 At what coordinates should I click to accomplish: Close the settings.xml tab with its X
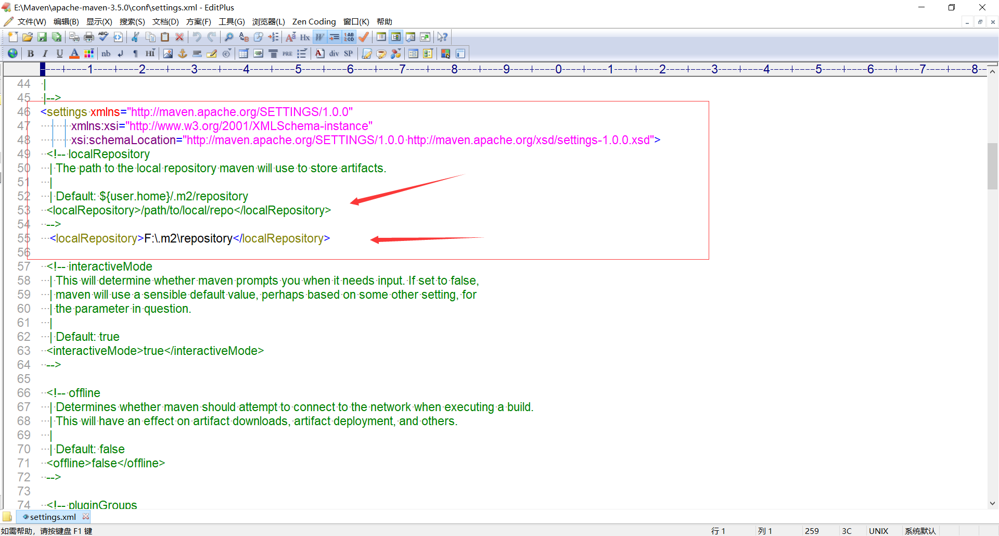pyautogui.click(x=86, y=516)
